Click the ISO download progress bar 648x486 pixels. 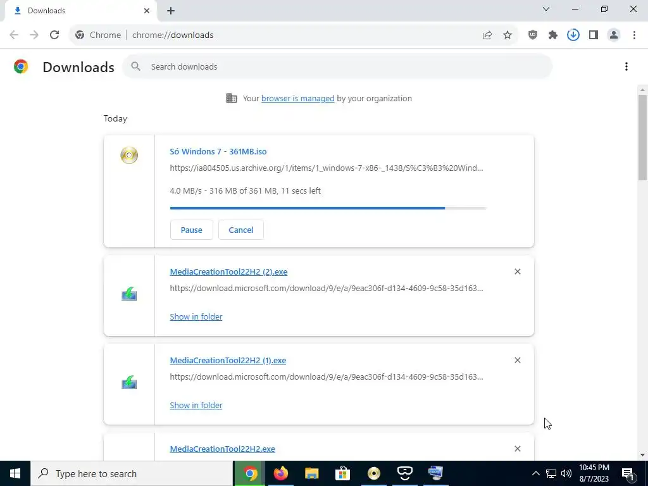pyautogui.click(x=328, y=208)
